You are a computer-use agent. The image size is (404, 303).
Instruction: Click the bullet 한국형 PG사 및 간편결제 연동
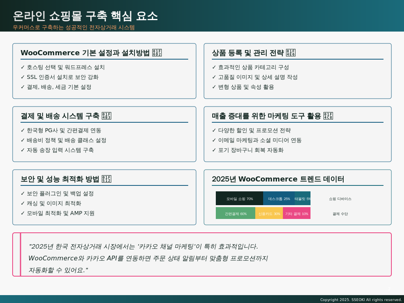coord(61,130)
